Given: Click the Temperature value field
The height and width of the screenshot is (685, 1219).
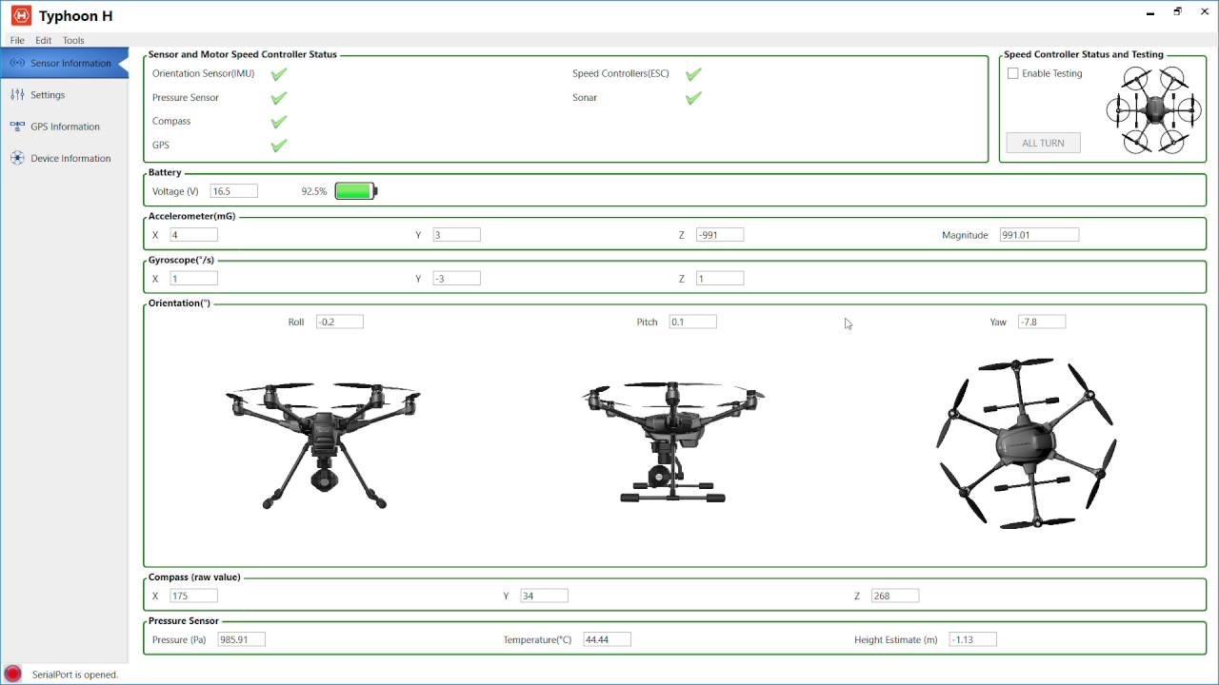Looking at the screenshot, I should [x=608, y=639].
